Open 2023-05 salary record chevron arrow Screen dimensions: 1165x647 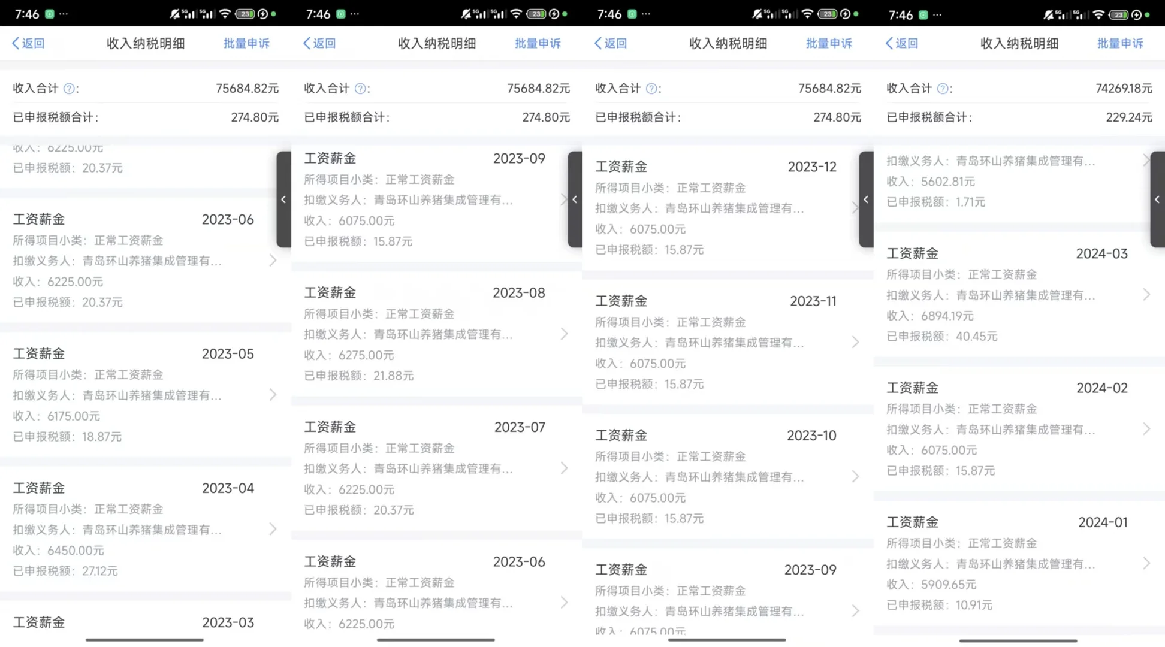coord(273,395)
